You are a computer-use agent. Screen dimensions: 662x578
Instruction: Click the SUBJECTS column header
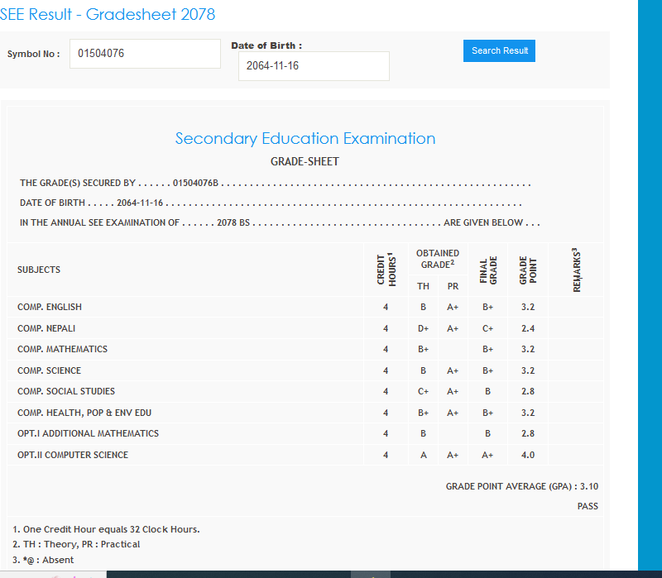click(x=39, y=270)
